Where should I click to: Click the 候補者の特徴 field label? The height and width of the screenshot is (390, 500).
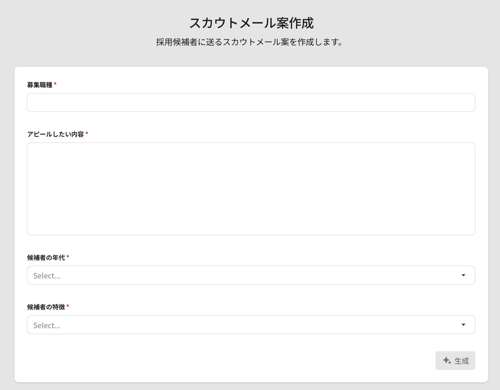coord(46,307)
